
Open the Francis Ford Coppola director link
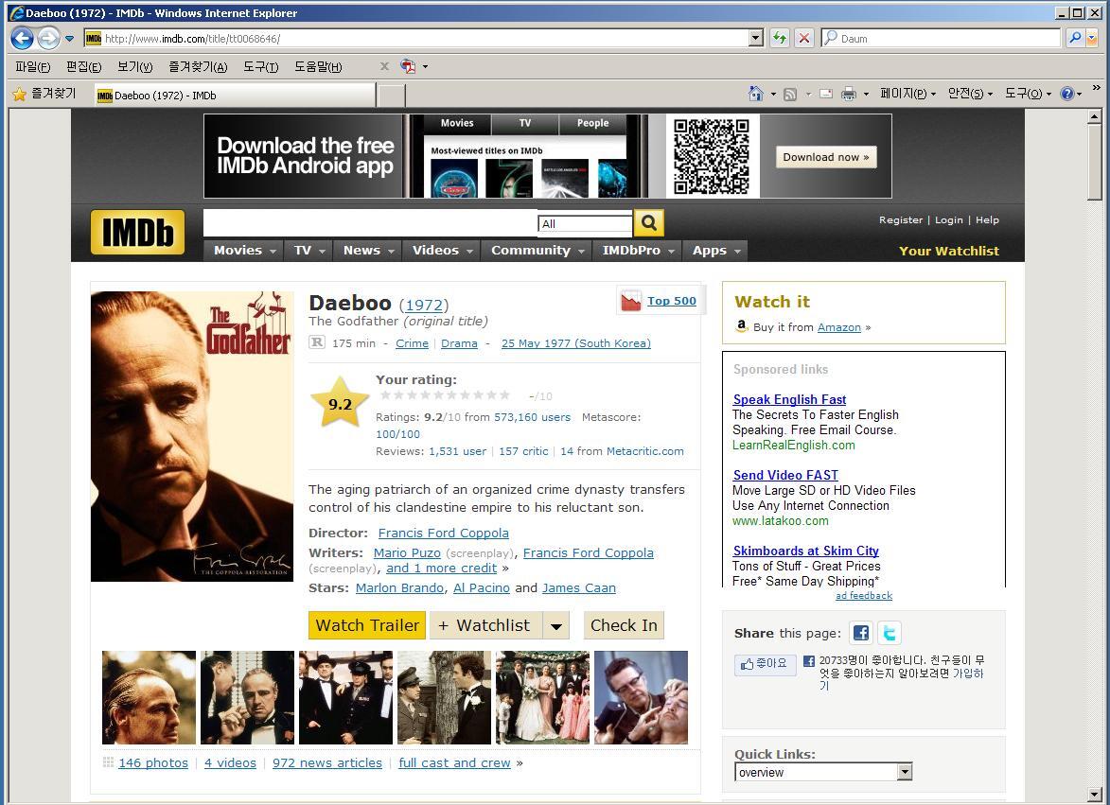pos(443,534)
